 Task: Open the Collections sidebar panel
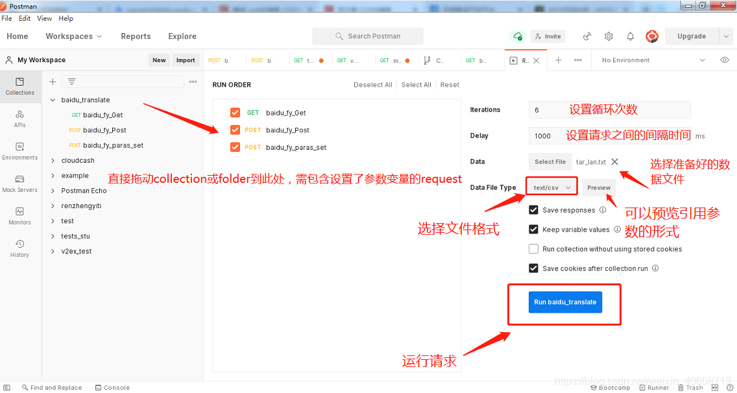[19, 86]
